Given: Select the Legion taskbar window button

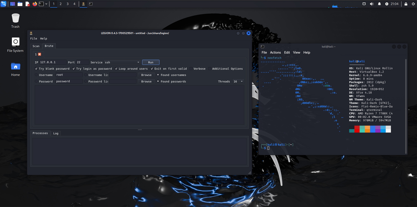Looking at the screenshot, I should [83, 4].
